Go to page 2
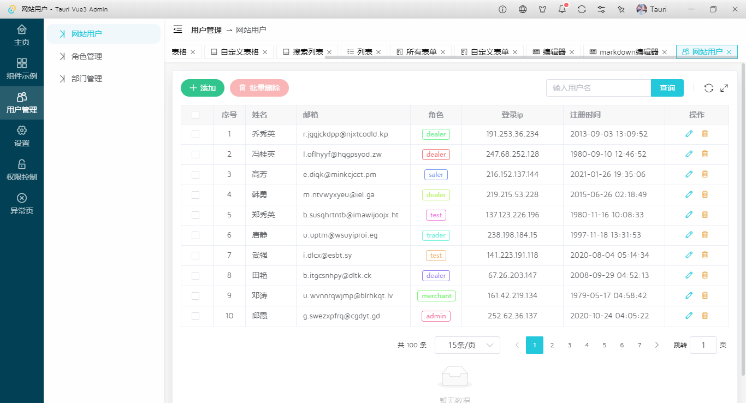Screen dimensions: 746x403 click(552, 345)
